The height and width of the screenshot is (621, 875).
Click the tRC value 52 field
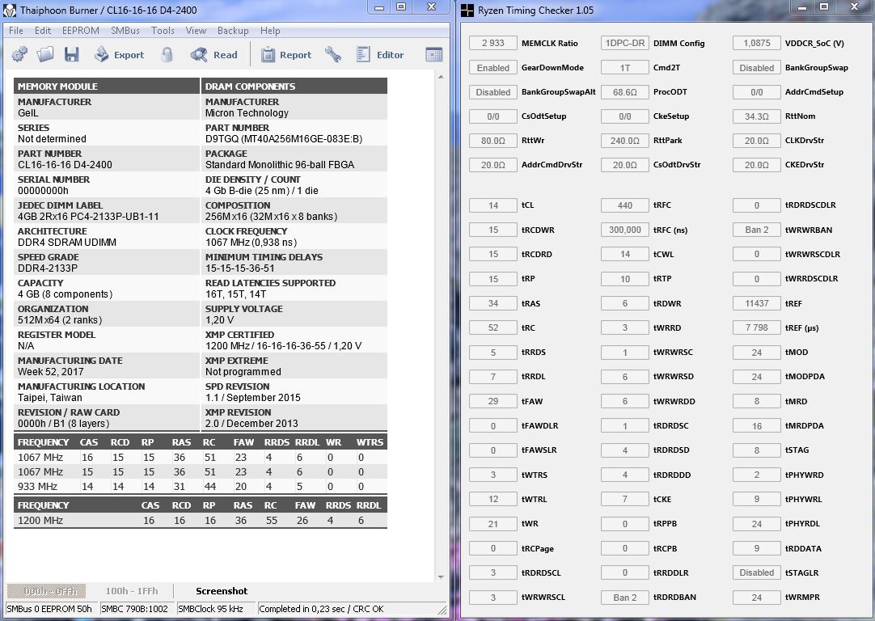tap(492, 327)
